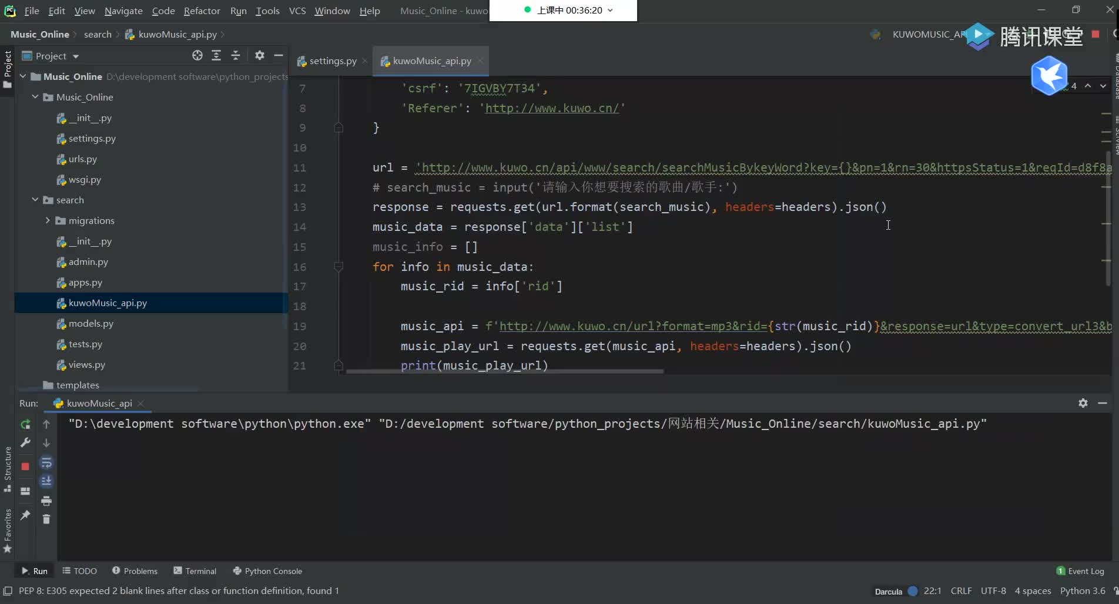Open urls.py in project tree
The image size is (1119, 604).
coord(83,159)
